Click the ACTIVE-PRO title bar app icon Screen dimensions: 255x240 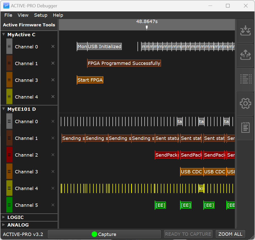click(x=6, y=6)
